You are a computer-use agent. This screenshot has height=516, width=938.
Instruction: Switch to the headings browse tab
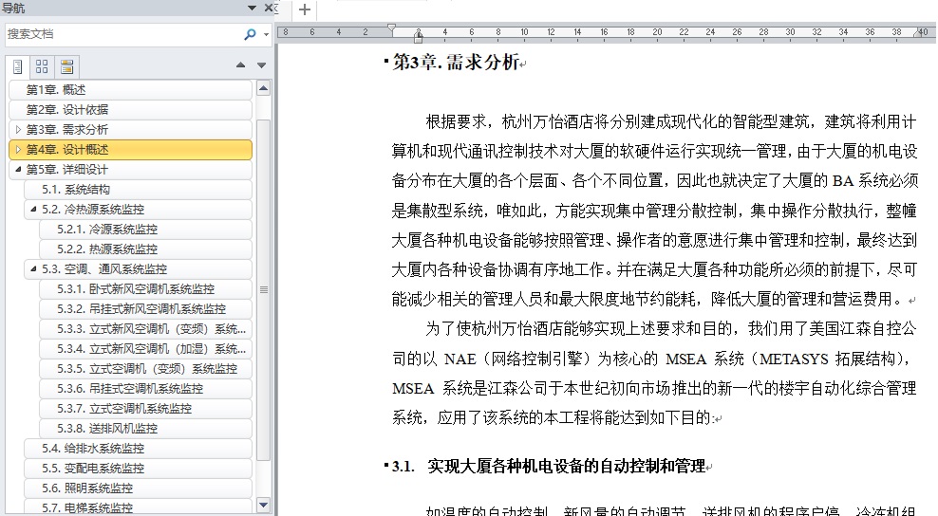(17, 66)
